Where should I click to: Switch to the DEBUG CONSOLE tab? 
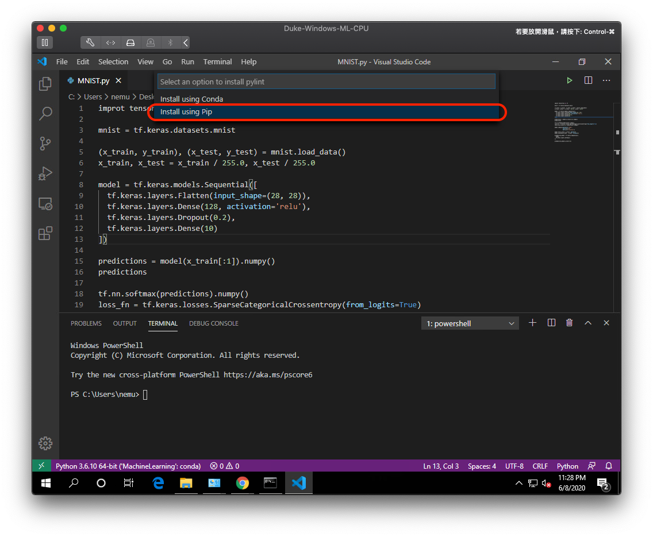[213, 323]
